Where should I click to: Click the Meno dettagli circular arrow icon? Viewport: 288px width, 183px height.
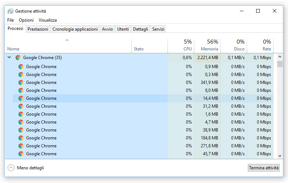(x=11, y=168)
